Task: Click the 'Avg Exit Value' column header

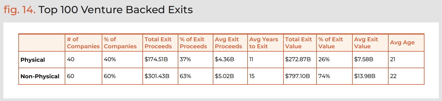Action: pyautogui.click(x=370, y=43)
